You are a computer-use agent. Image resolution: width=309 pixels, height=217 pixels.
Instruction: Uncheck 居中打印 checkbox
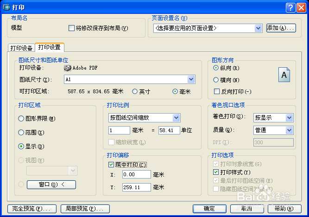pos(111,165)
